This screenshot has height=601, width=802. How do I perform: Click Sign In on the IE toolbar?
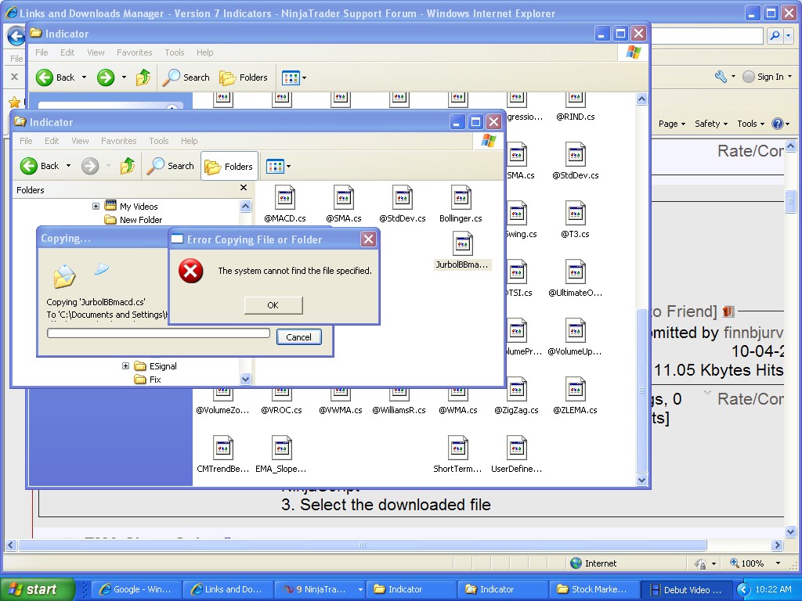pos(767,77)
